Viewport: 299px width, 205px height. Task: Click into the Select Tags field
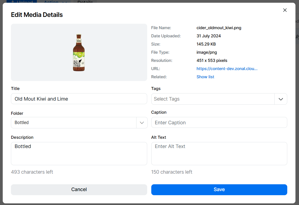click(213, 99)
